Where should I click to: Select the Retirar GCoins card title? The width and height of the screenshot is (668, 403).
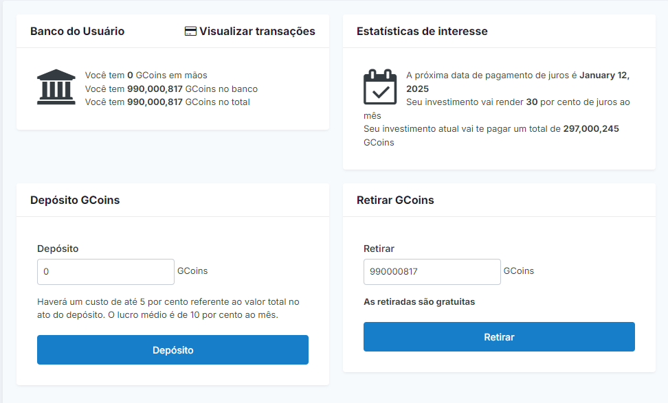tap(395, 200)
